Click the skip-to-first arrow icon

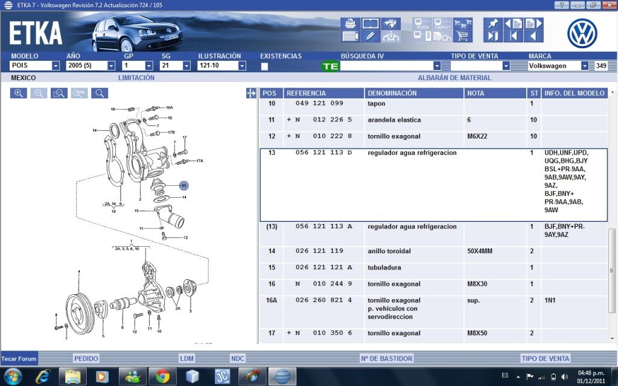[x=513, y=36]
